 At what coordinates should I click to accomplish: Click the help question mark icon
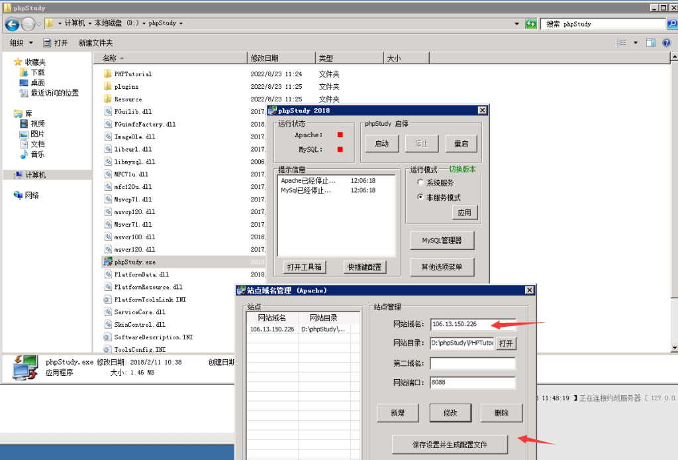point(666,42)
